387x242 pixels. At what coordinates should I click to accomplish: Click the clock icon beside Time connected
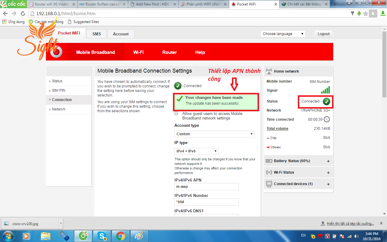point(327,119)
